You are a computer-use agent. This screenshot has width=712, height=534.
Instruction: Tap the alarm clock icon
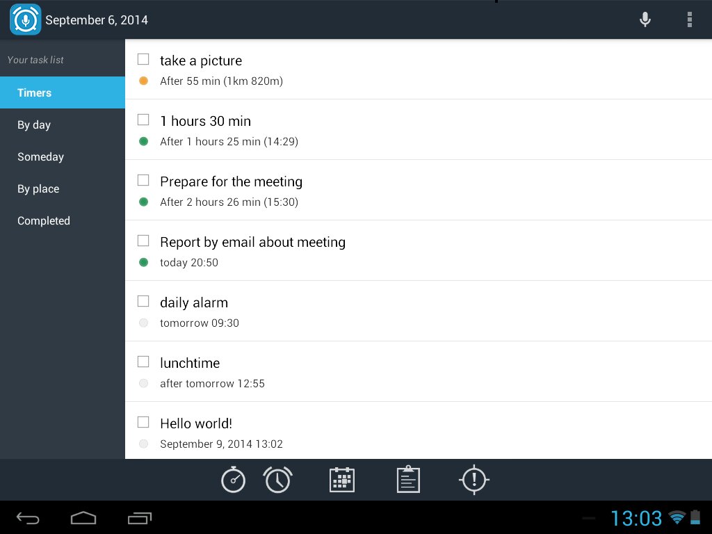pos(277,480)
